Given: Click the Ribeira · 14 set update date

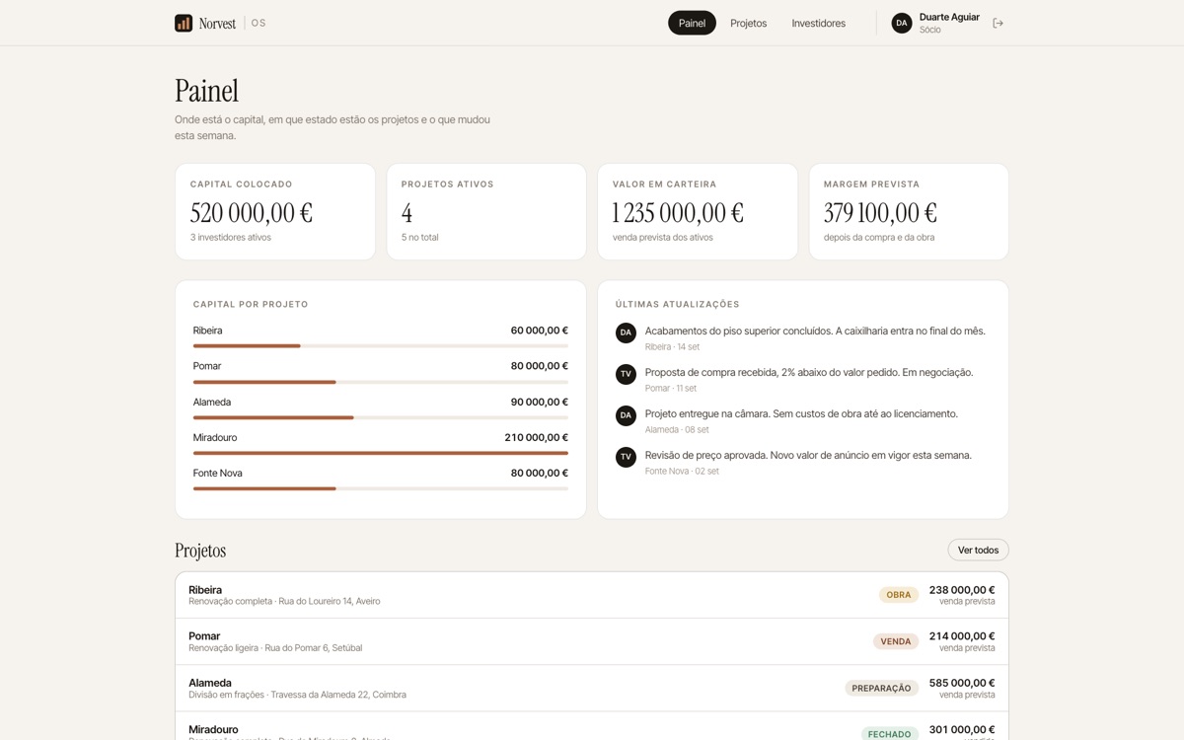Looking at the screenshot, I should (672, 347).
